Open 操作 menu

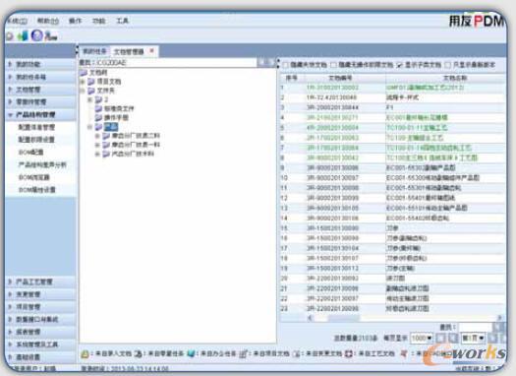point(75,21)
